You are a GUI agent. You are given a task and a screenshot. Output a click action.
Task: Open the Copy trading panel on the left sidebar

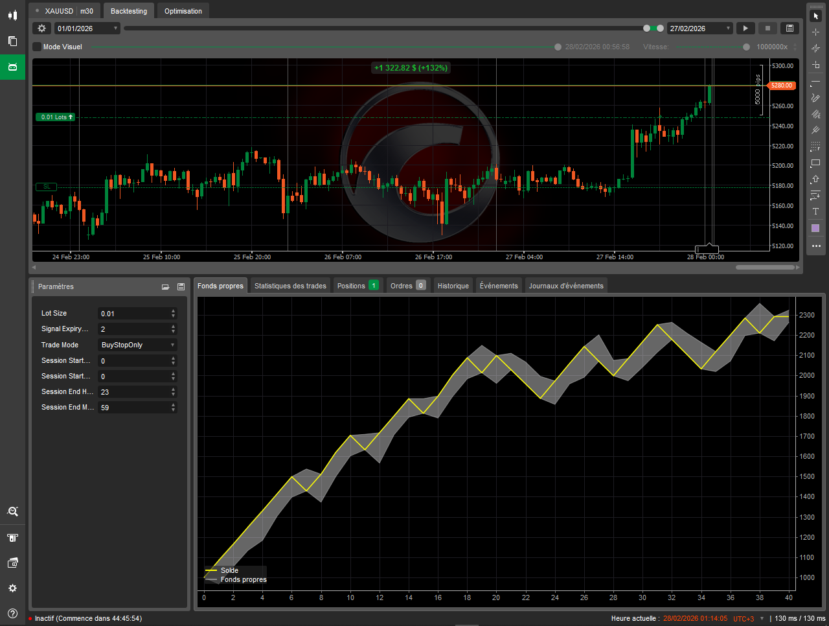pos(12,41)
